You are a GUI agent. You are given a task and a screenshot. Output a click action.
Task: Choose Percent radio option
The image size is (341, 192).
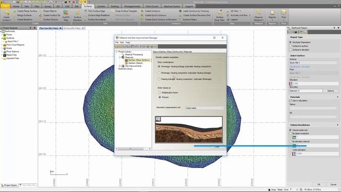click(160, 97)
